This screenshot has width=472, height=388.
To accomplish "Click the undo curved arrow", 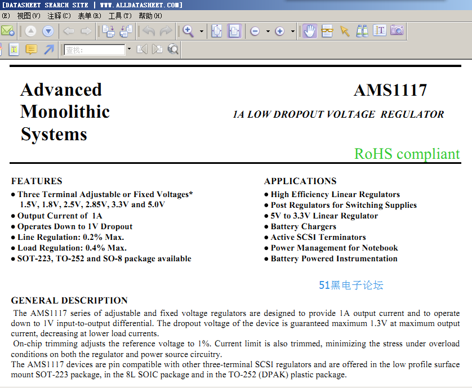I will pos(149,31).
